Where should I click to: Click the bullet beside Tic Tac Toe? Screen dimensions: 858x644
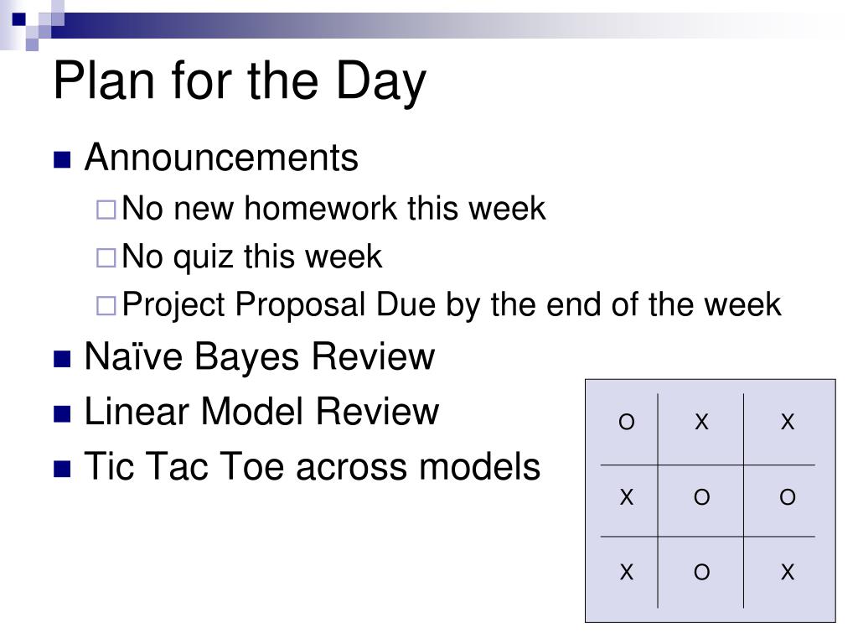(x=62, y=470)
